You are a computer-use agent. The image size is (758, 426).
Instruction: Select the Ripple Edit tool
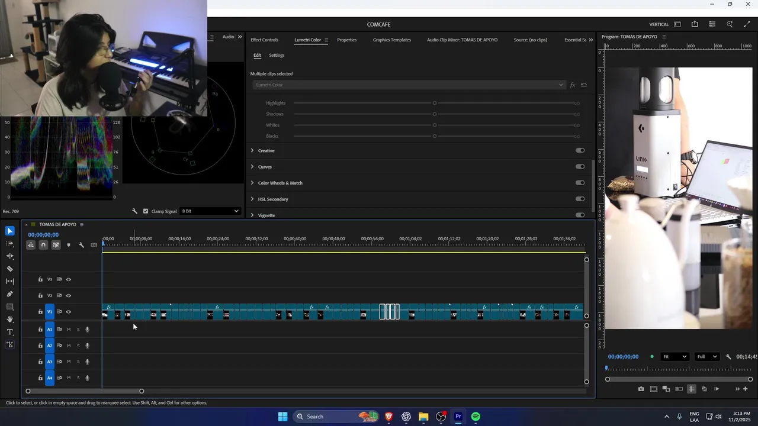(10, 256)
